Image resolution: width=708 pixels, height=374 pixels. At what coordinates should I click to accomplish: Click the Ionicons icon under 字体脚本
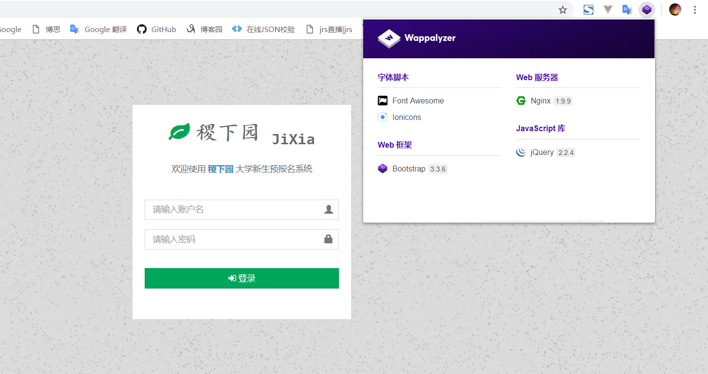[382, 117]
